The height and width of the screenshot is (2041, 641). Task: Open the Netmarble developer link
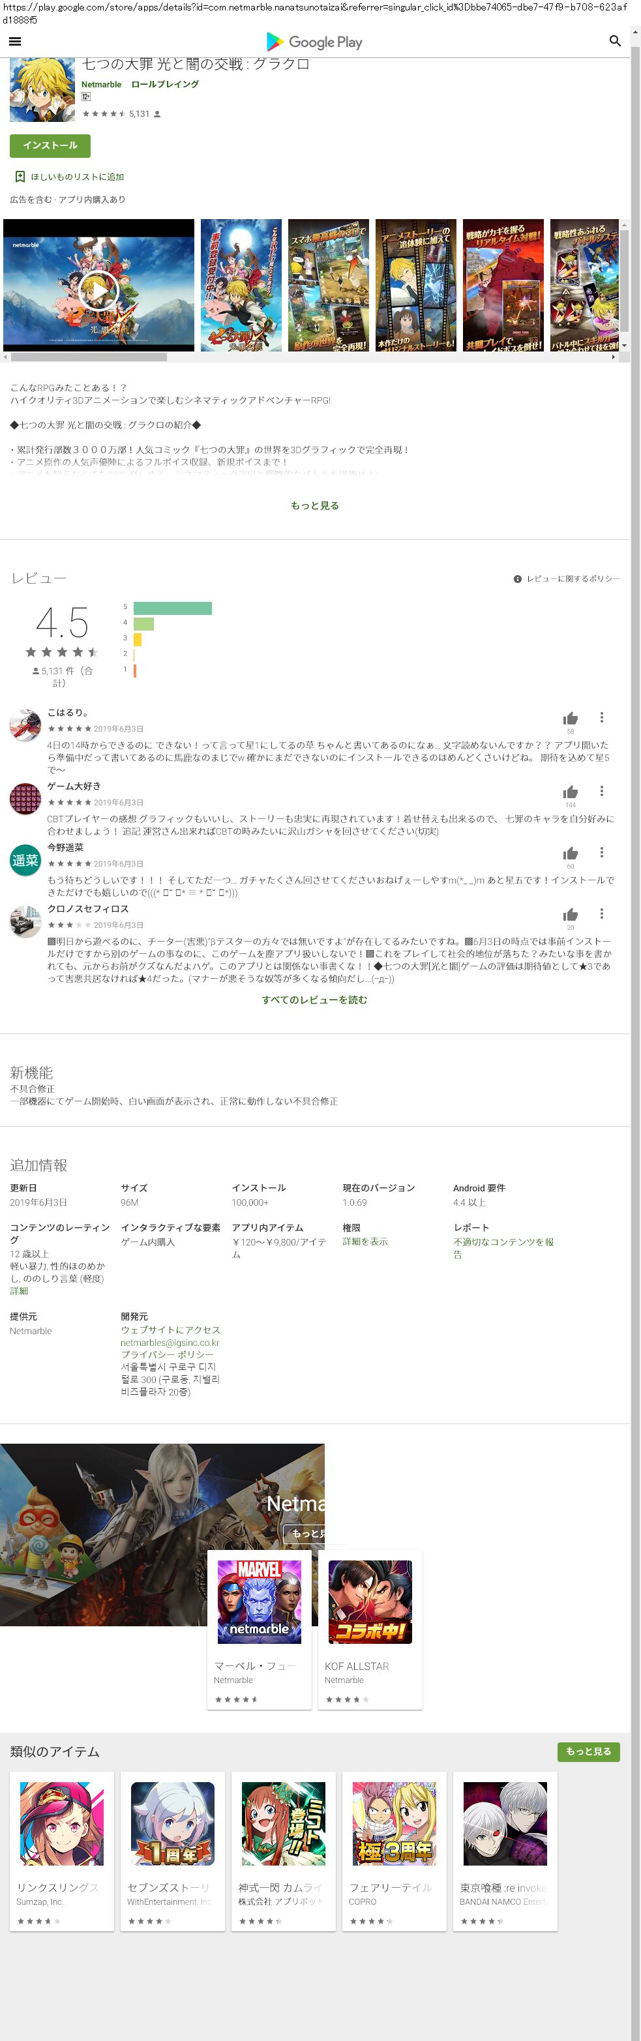tap(102, 85)
